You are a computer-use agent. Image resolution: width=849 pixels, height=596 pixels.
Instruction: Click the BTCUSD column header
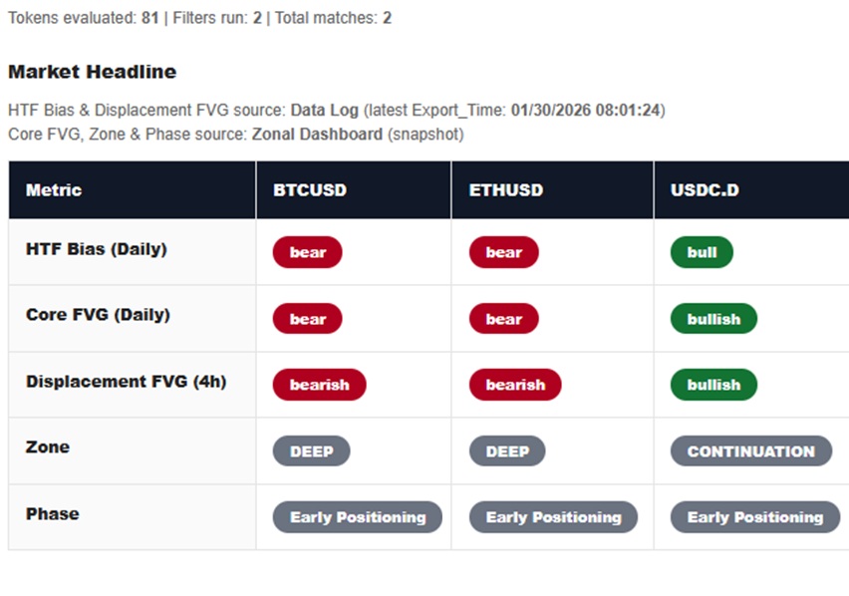310,189
